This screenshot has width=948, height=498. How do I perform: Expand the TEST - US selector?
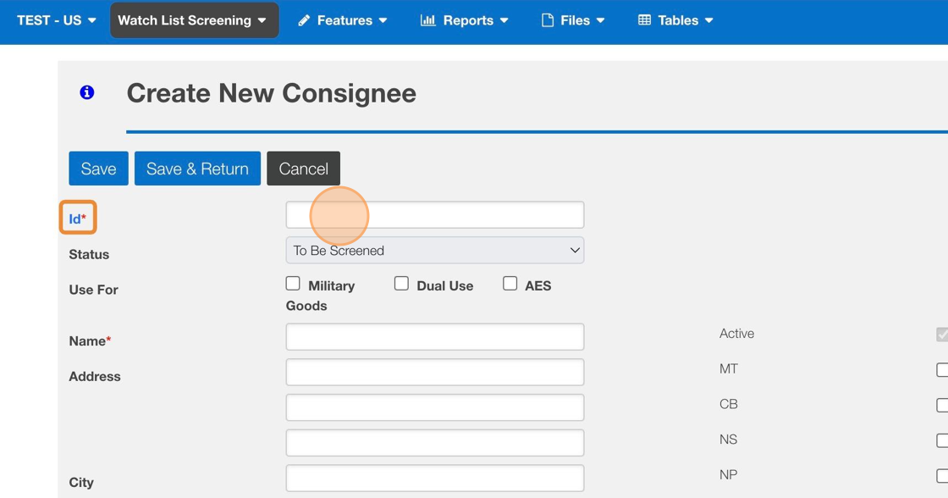56,20
